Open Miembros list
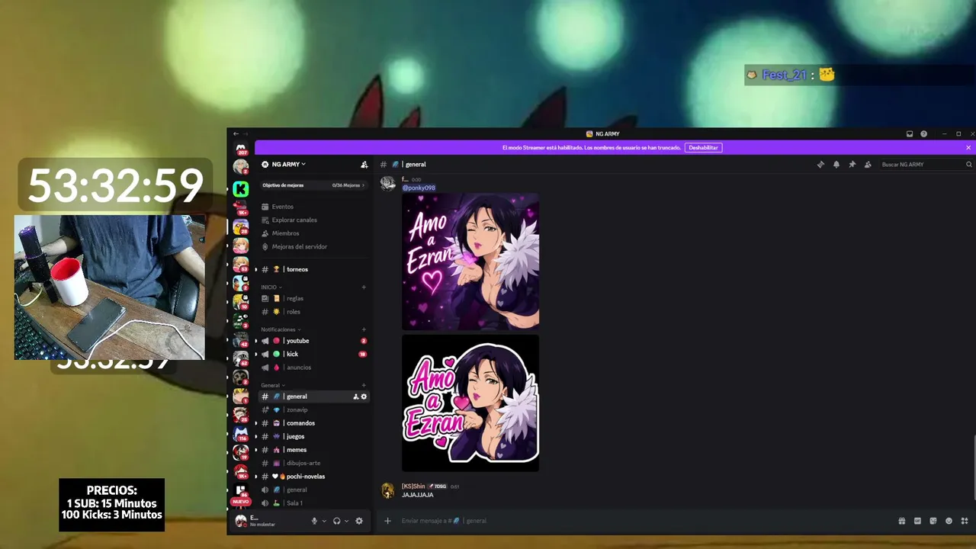 [x=314, y=233]
